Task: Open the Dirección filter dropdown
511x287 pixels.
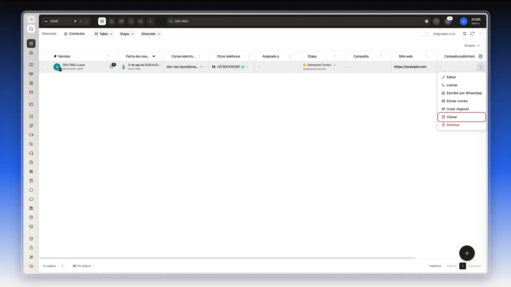Action: (151, 34)
